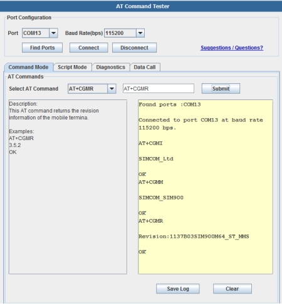Open the Diagnostics tab
Viewport: 282px width, 304px height.
[x=111, y=67]
